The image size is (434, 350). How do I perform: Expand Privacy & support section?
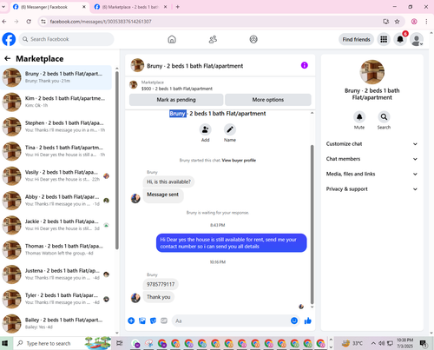pos(372,189)
